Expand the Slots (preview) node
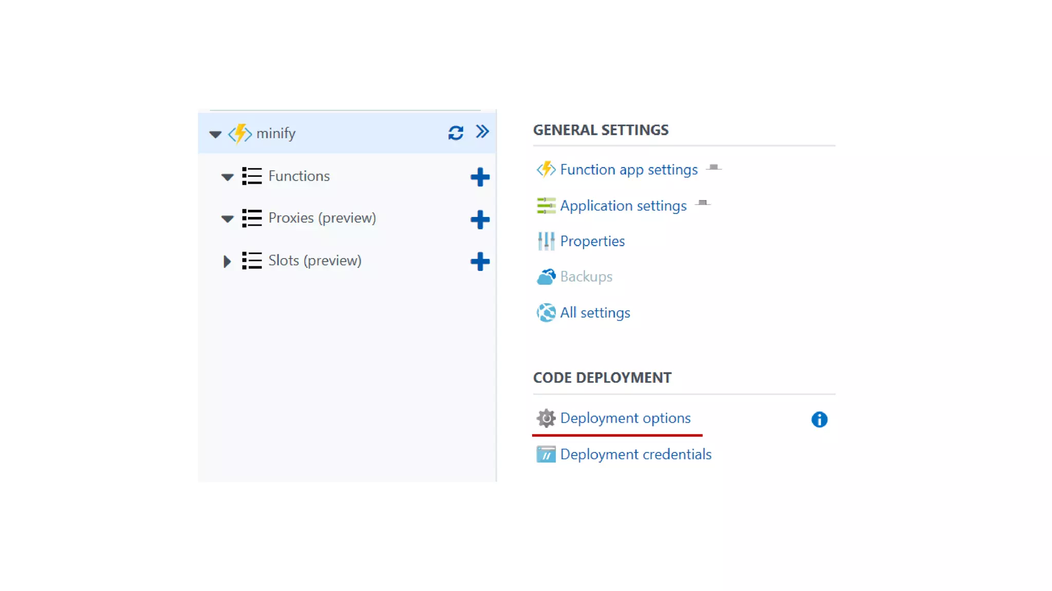This screenshot has width=1052, height=591. pyautogui.click(x=227, y=262)
